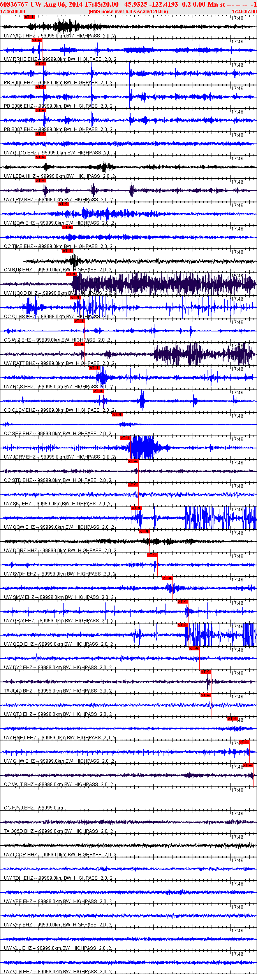Click the red pick flag on the UW.MDW trace

(64, 204)
